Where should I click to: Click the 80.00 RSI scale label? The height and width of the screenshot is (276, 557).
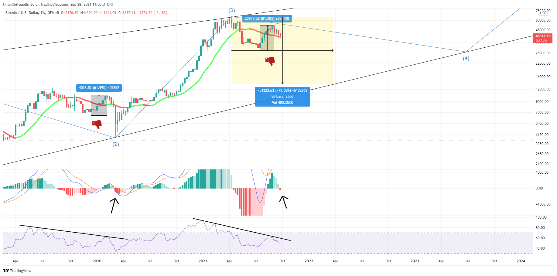[540, 228]
